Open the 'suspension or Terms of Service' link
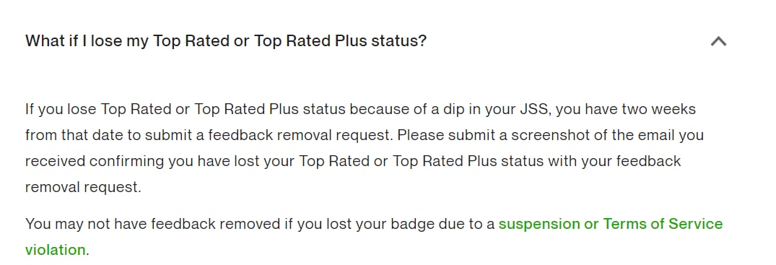Viewport: 776px width, 265px height. pos(610,224)
